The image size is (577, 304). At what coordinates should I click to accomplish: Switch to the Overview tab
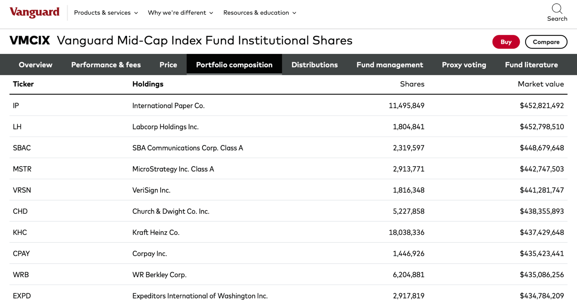click(35, 65)
